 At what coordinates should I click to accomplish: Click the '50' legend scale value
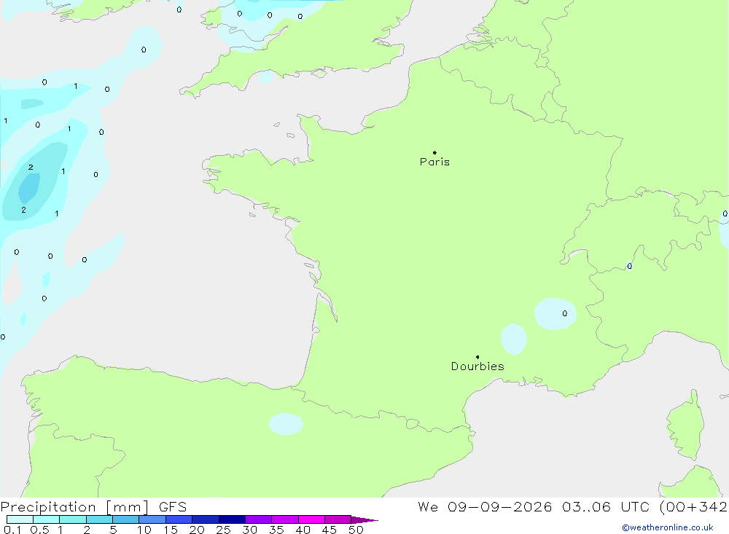(356, 530)
